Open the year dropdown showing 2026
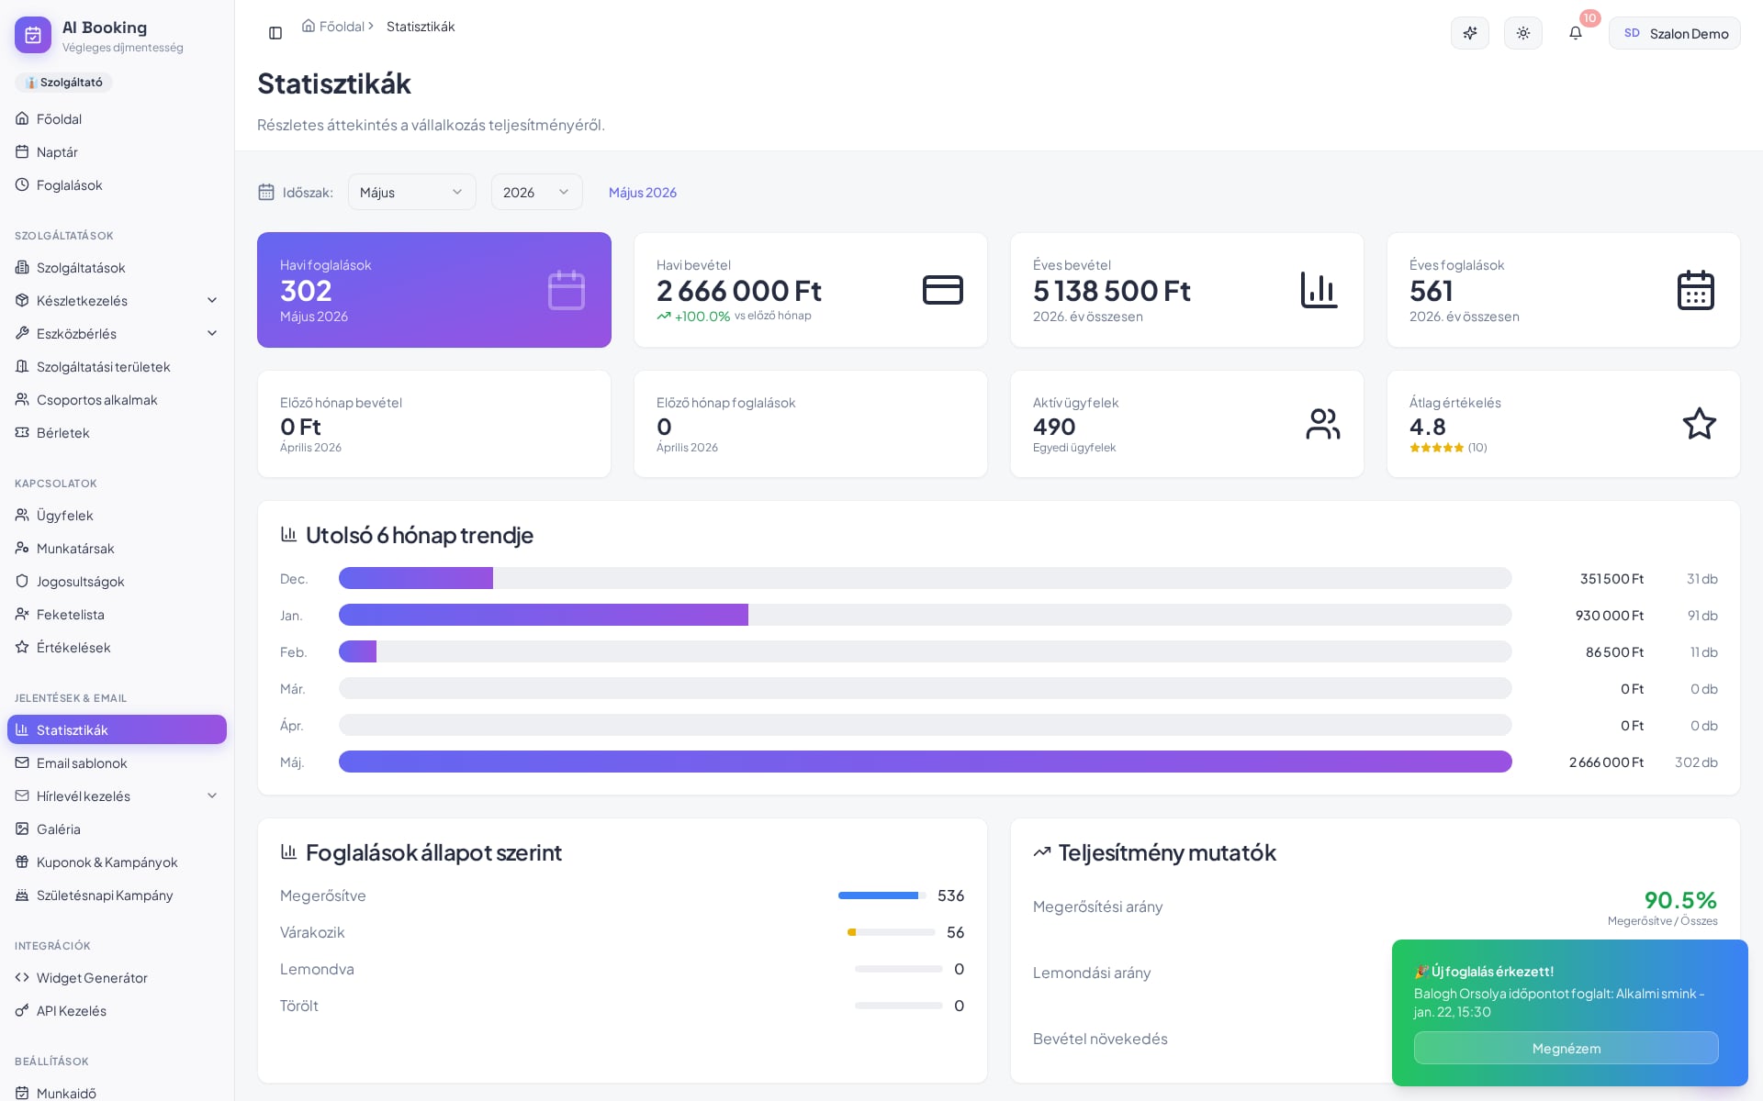 [536, 192]
